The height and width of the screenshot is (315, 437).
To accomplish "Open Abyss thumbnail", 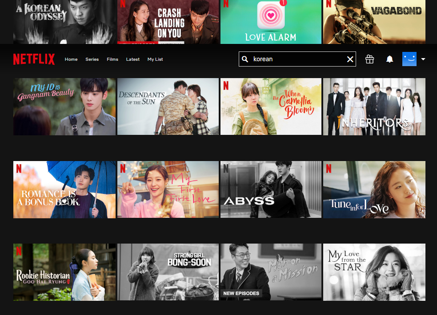I will pos(271,189).
